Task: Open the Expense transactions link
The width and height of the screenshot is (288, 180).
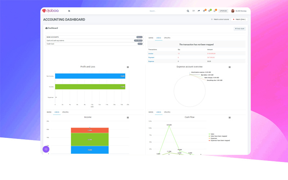Action: point(151,61)
